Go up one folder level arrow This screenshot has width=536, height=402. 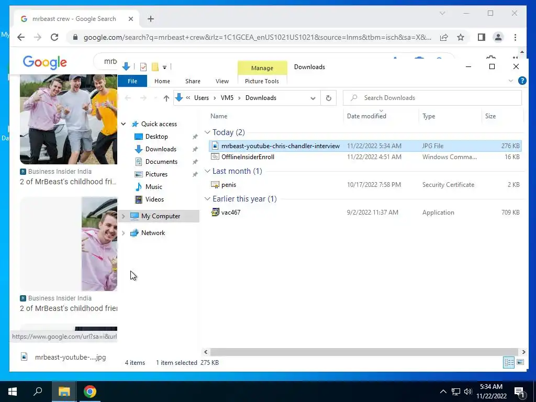click(166, 98)
